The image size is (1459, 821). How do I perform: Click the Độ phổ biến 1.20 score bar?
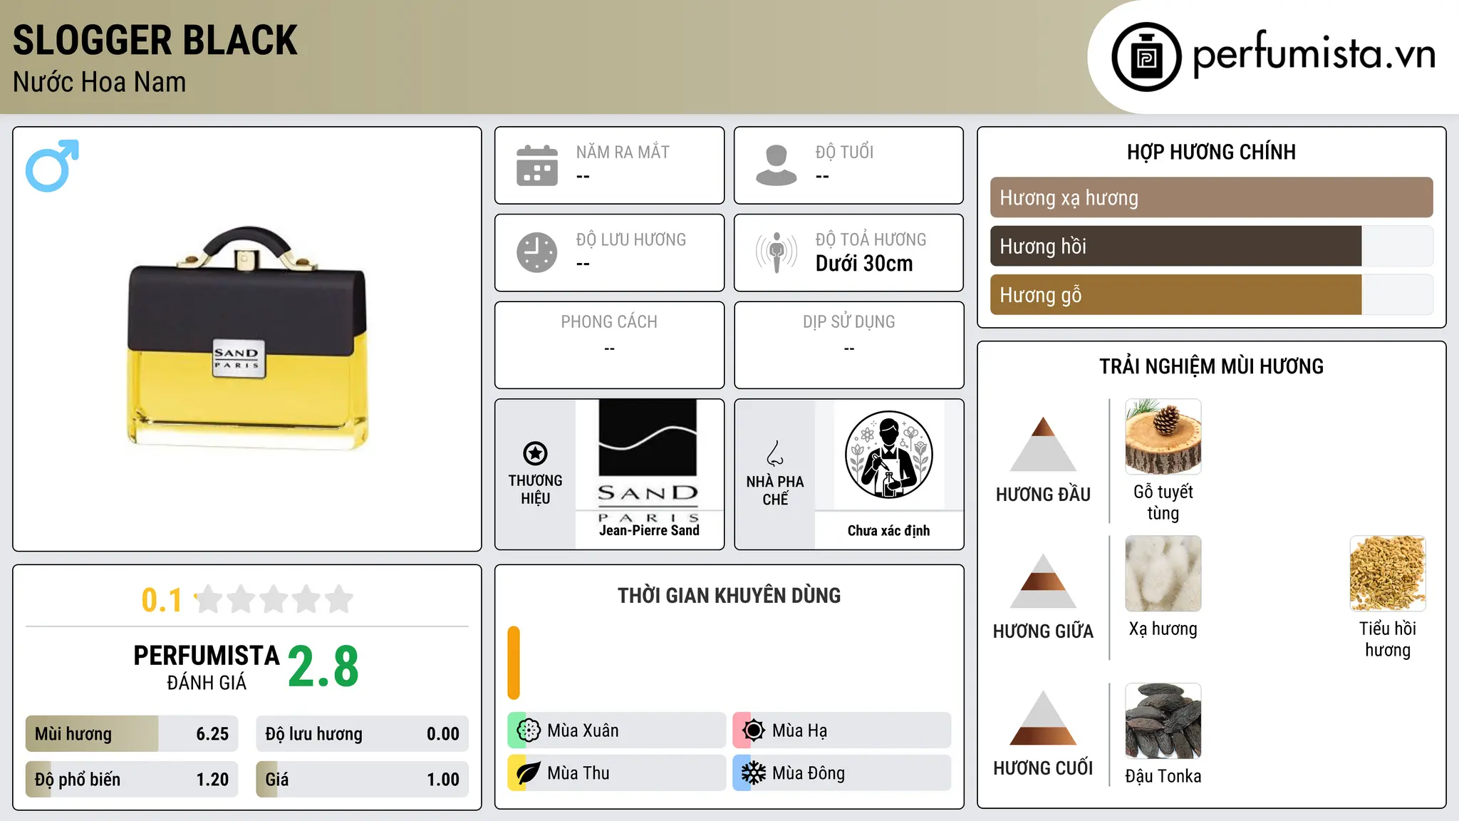click(x=132, y=779)
